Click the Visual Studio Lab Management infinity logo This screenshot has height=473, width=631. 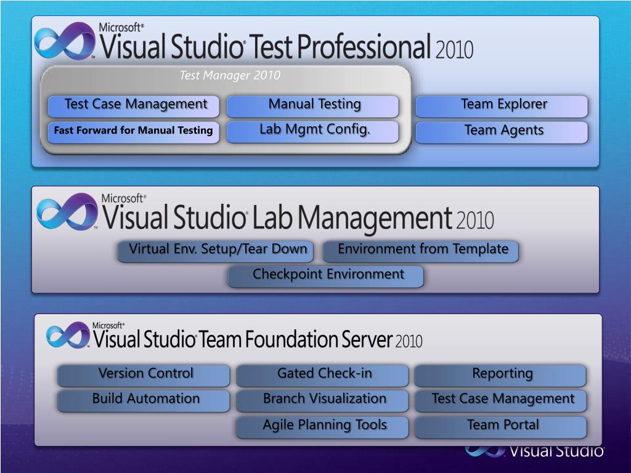(x=67, y=212)
